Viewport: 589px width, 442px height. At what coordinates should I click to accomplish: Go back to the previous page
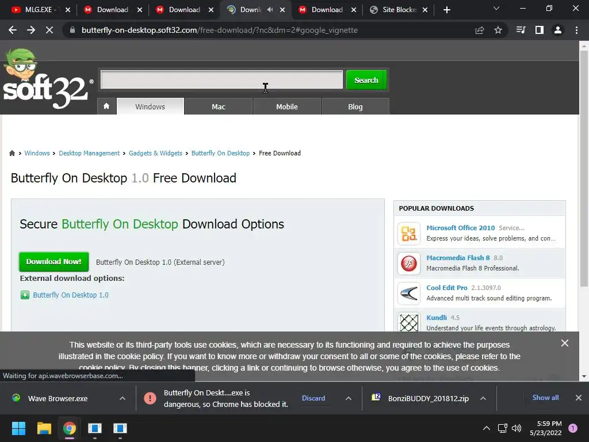coord(13,30)
